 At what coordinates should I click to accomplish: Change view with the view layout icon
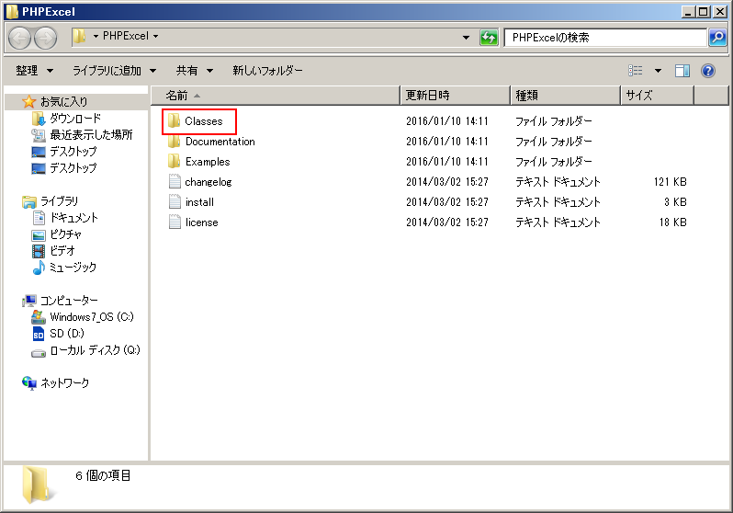click(636, 71)
